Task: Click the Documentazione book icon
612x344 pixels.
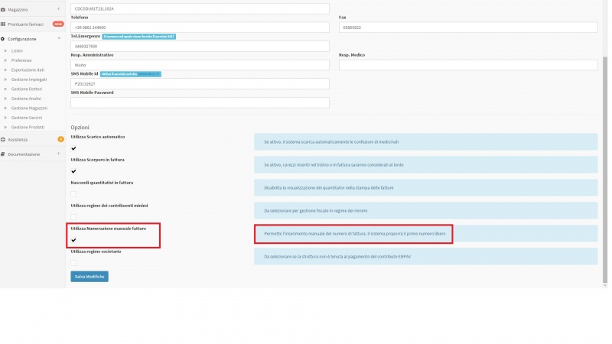Action: [3, 154]
